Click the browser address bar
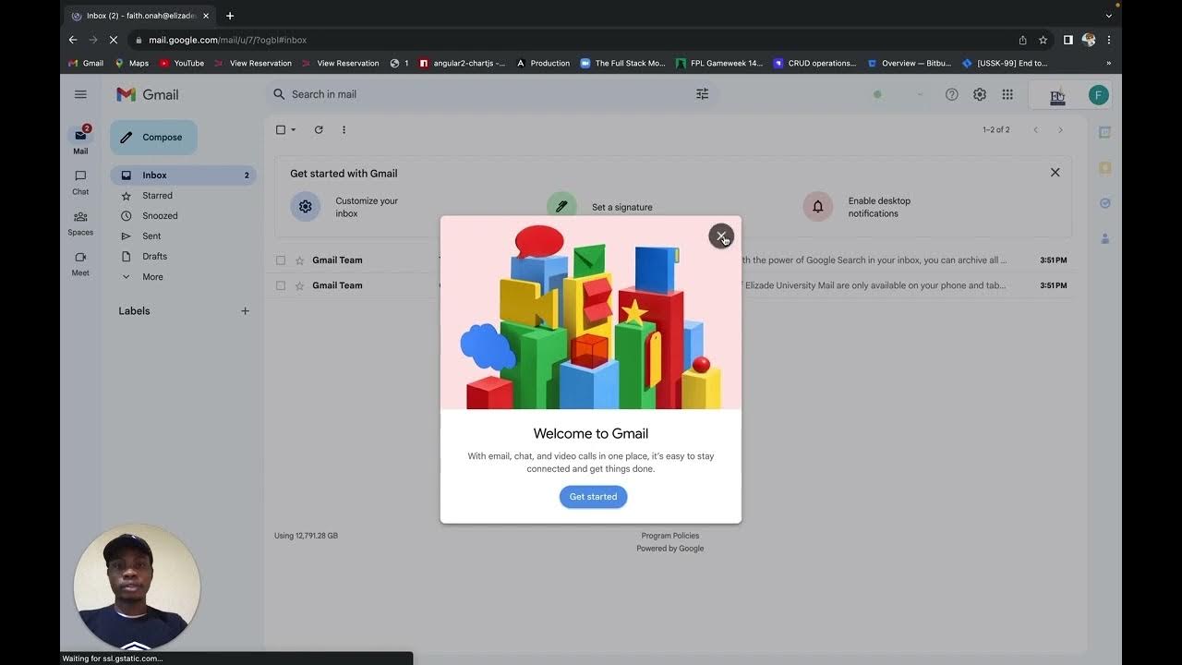The width and height of the screenshot is (1182, 665). (x=573, y=40)
